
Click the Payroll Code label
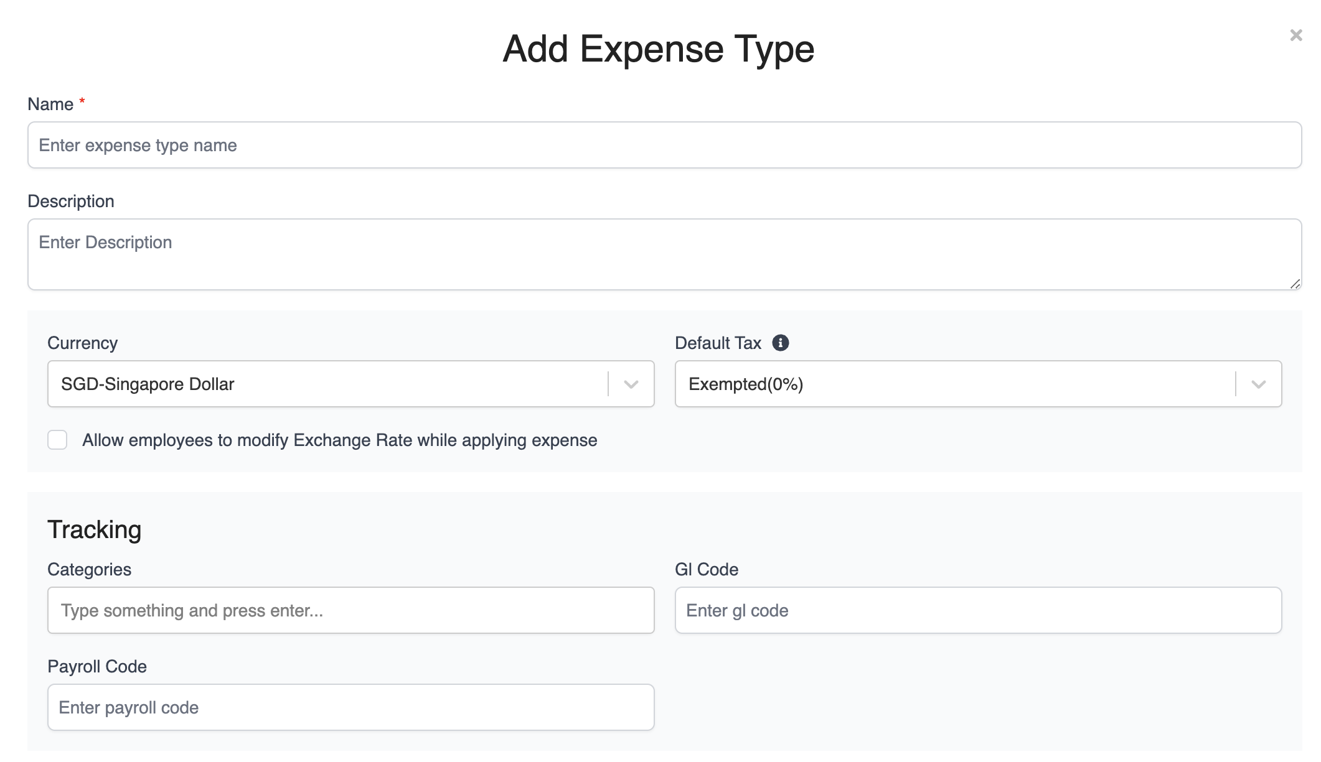click(x=97, y=667)
